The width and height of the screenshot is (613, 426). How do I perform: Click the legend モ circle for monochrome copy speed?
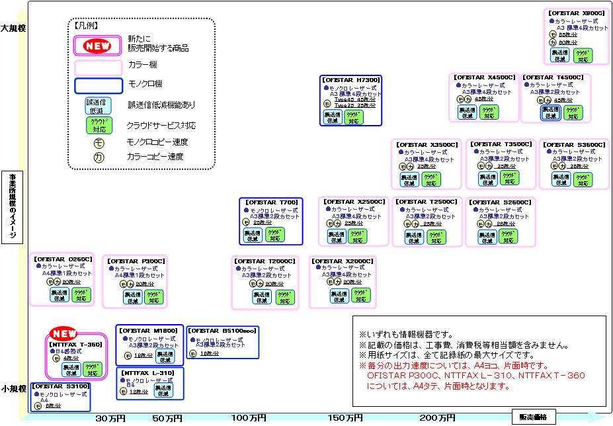point(99,143)
